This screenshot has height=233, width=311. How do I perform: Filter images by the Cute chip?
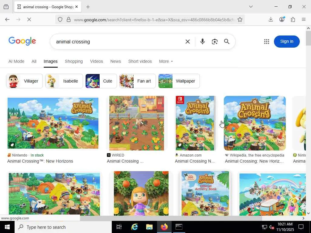[x=101, y=81]
